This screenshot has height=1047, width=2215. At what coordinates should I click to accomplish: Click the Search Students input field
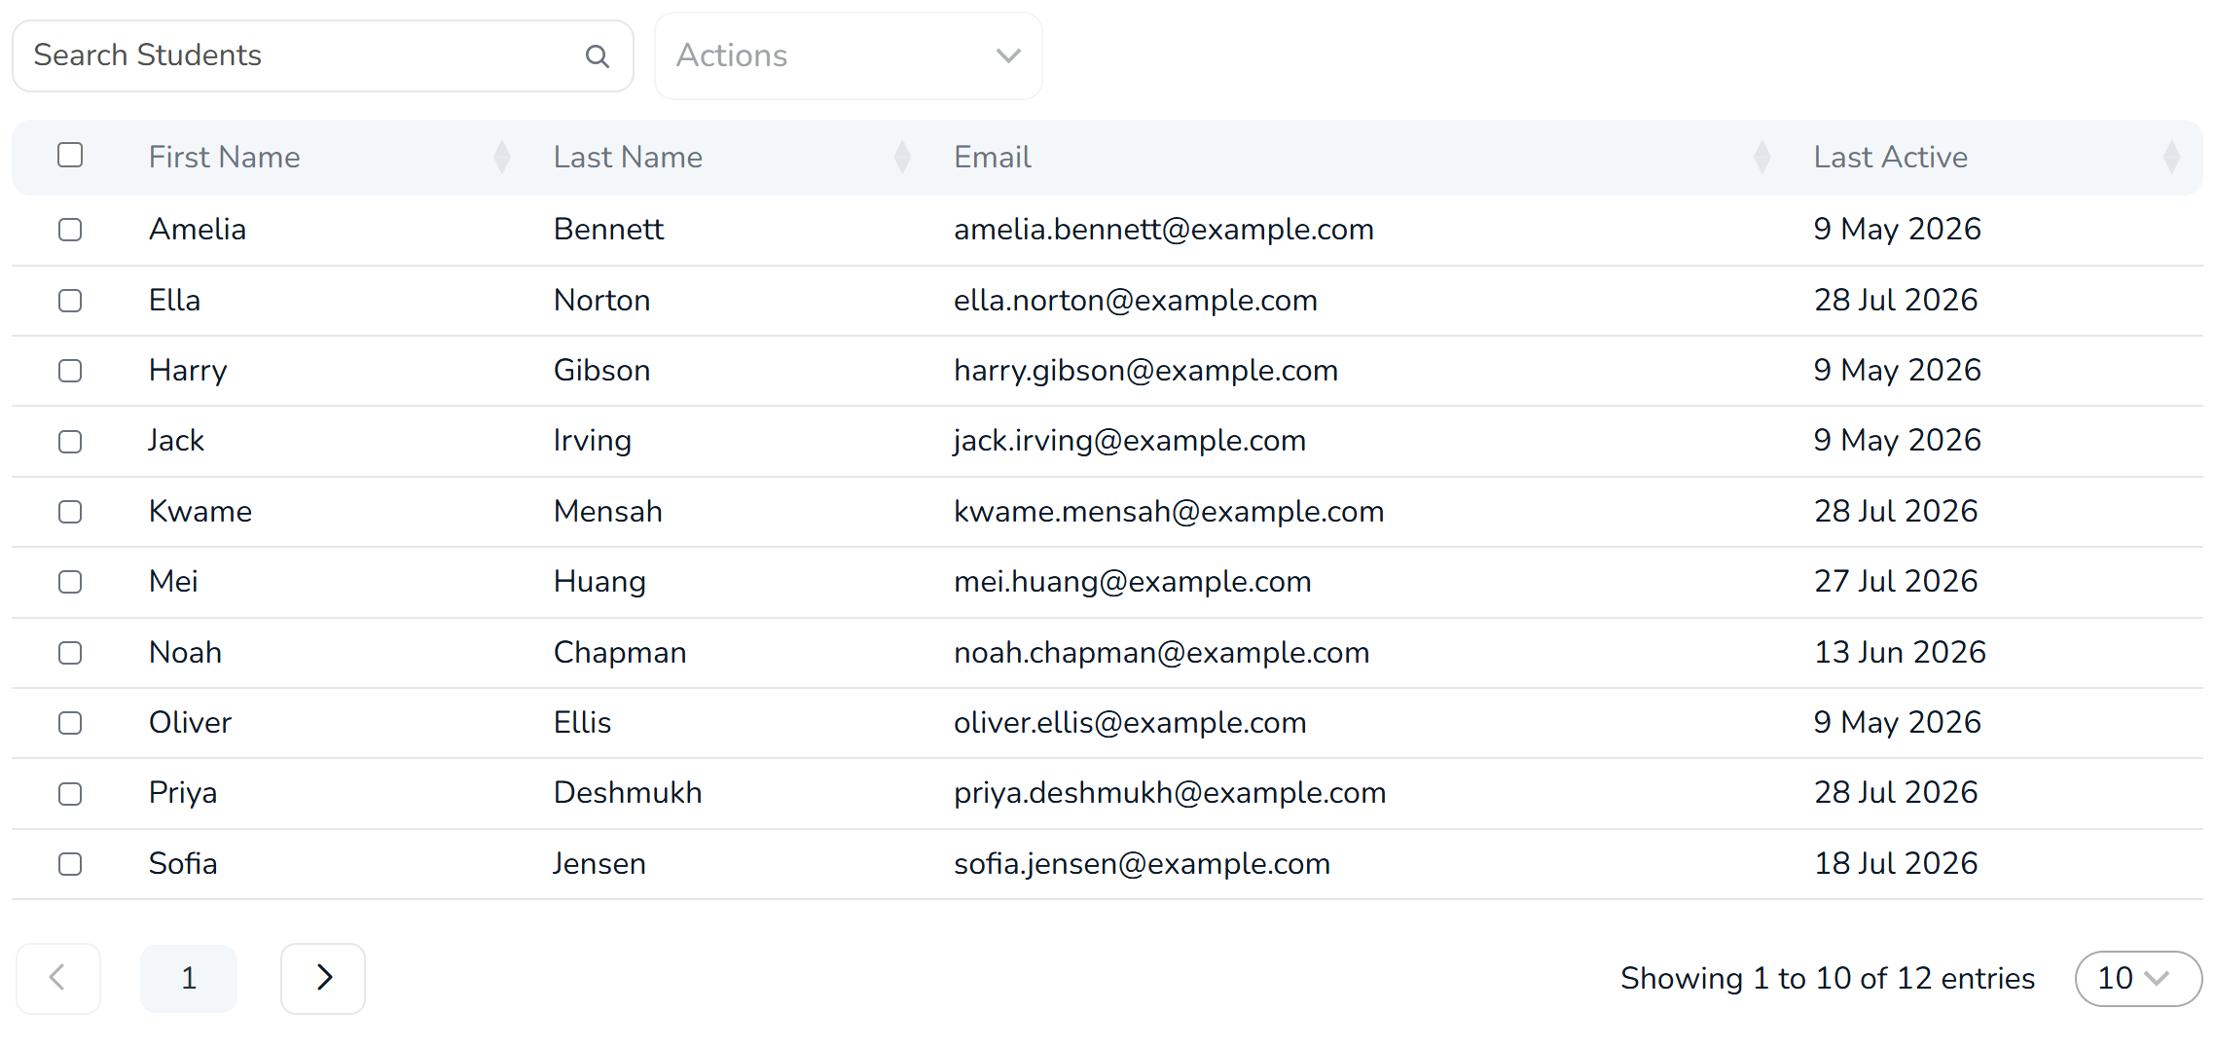(x=323, y=56)
